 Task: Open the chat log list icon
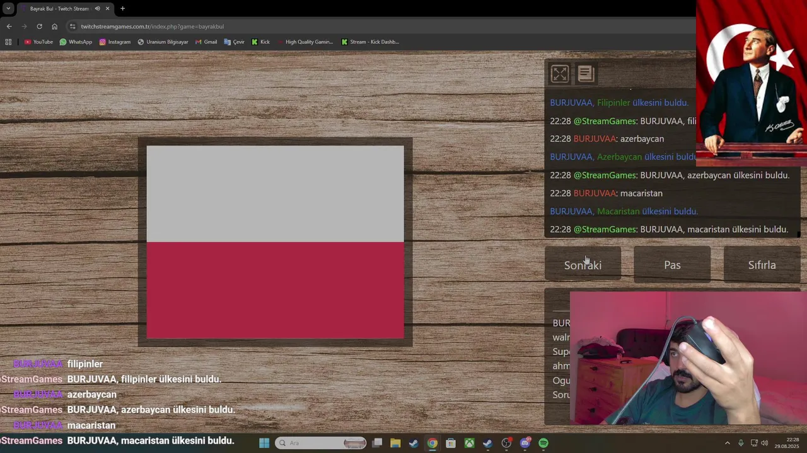tap(586, 74)
